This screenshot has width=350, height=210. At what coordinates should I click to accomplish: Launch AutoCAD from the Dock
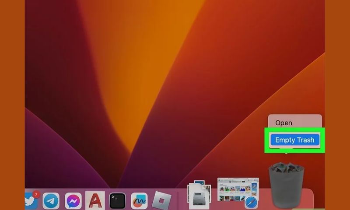(95, 201)
